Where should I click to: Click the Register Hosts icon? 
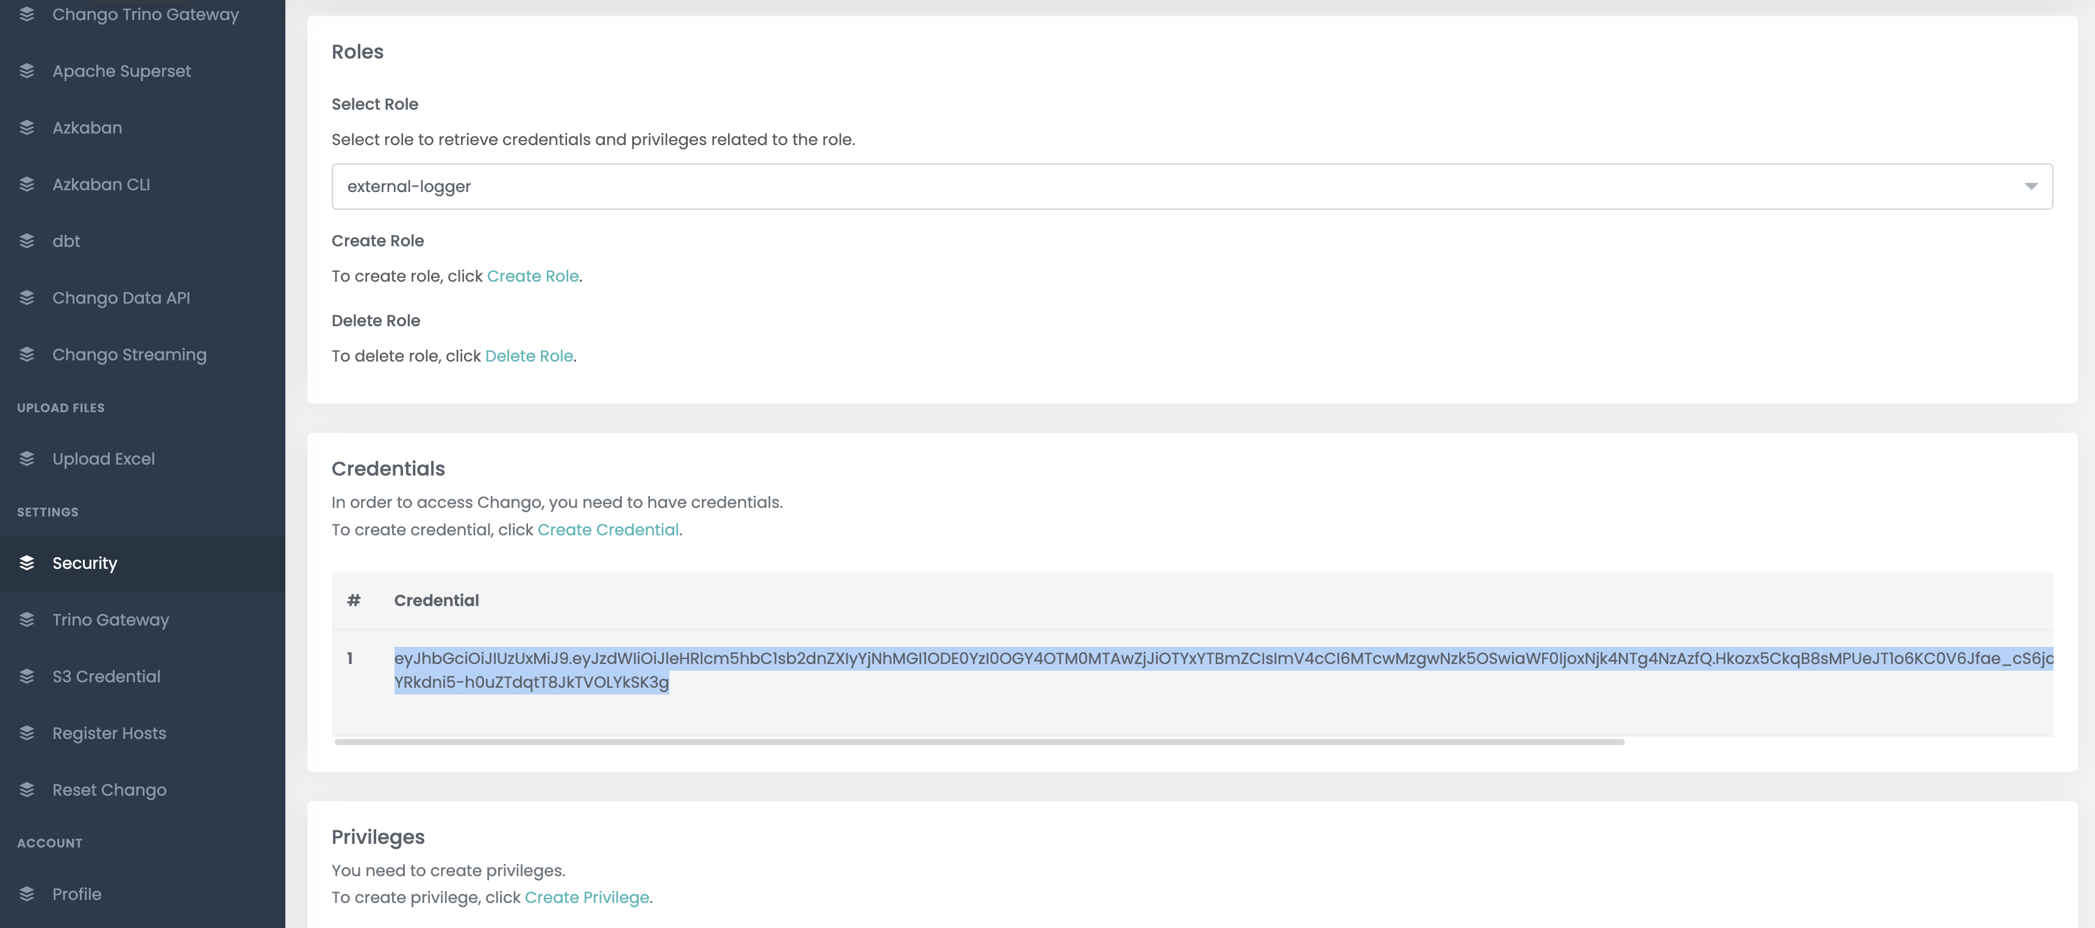(27, 733)
